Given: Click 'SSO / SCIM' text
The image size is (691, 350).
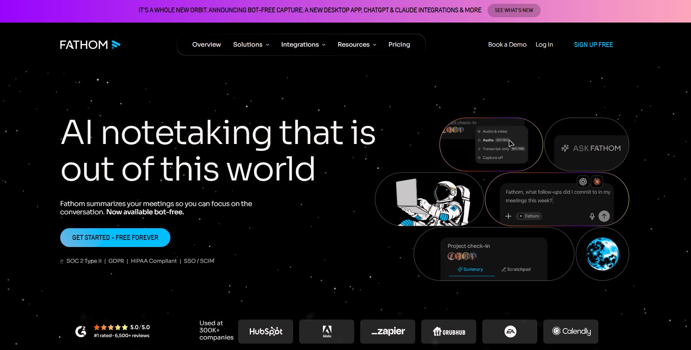Looking at the screenshot, I should click(199, 261).
